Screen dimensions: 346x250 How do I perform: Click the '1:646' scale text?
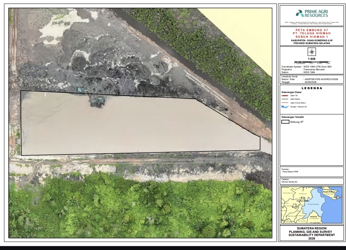coord(311,59)
